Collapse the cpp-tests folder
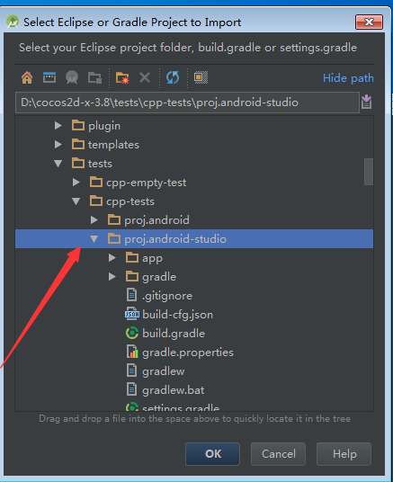The image size is (393, 482). [x=76, y=201]
